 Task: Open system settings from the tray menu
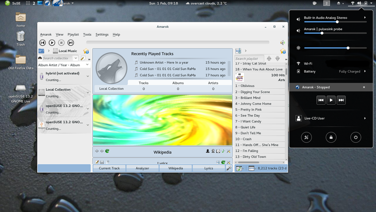[306, 137]
